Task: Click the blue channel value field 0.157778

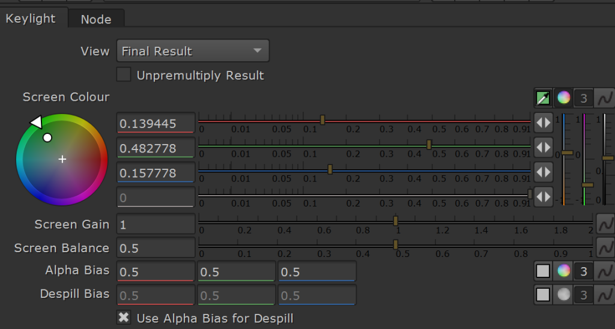Action: pos(156,172)
